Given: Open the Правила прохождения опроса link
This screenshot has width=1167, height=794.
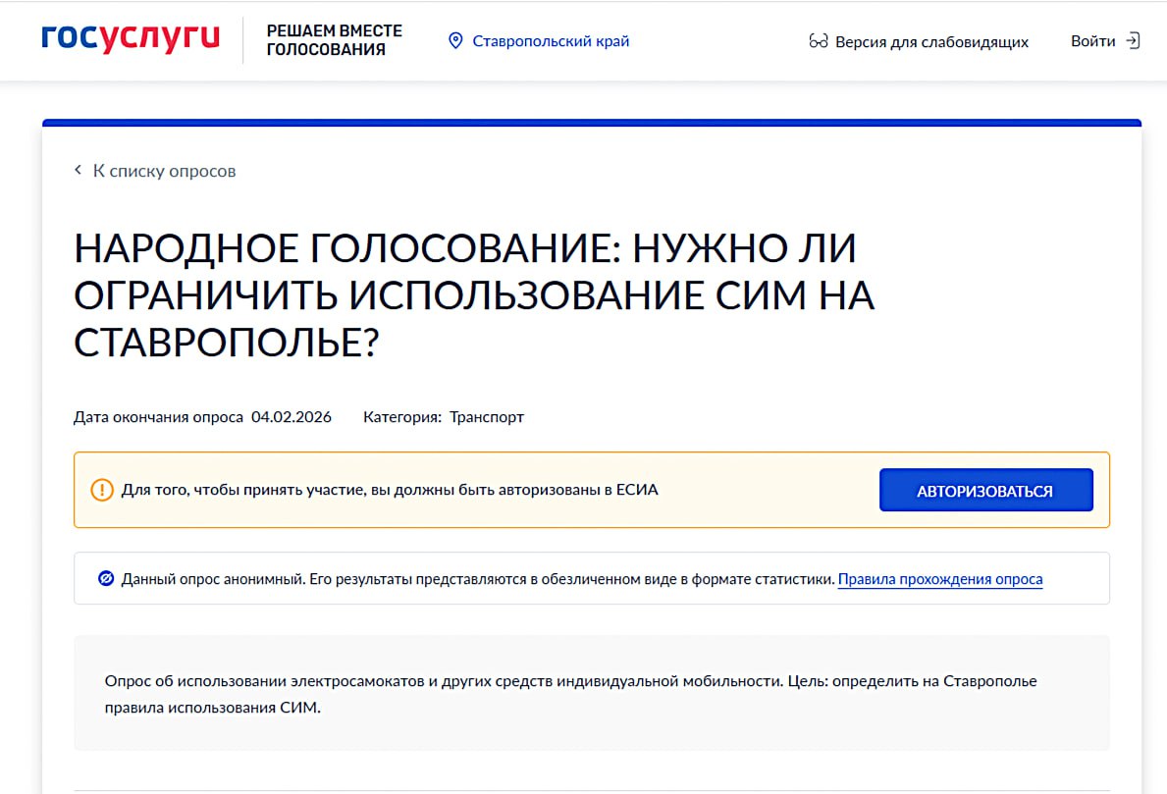Looking at the screenshot, I should [x=939, y=579].
